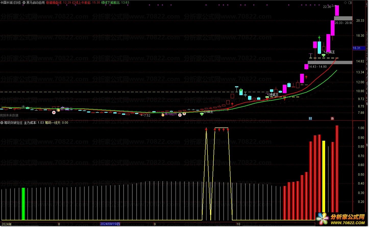The width and height of the screenshot is (369, 227).
Task: Click the red plus circle right of 黑马拉升
Action: click(180, 115)
